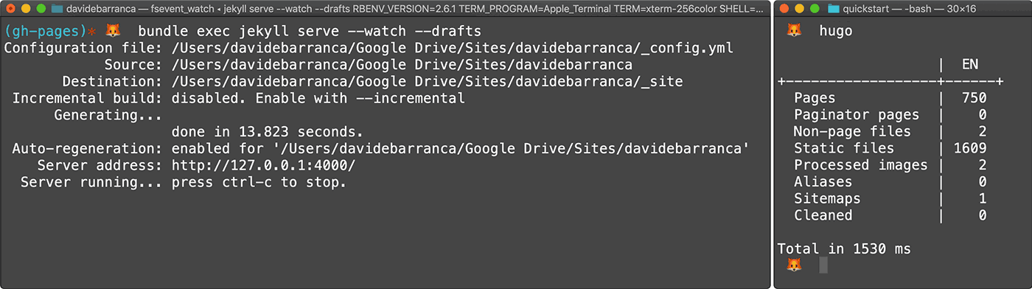Click the fox emoji before bundle exec command
1032x289 pixels.
tap(113, 31)
